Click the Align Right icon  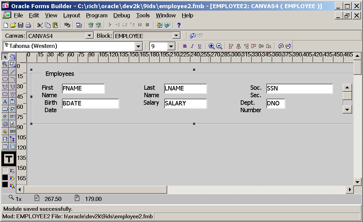(x=246, y=46)
